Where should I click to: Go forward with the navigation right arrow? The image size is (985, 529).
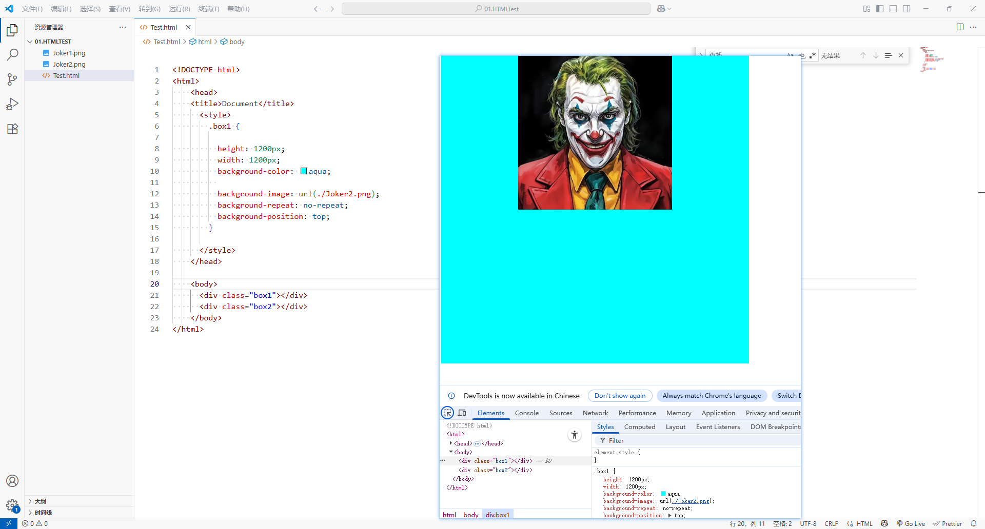331,9
